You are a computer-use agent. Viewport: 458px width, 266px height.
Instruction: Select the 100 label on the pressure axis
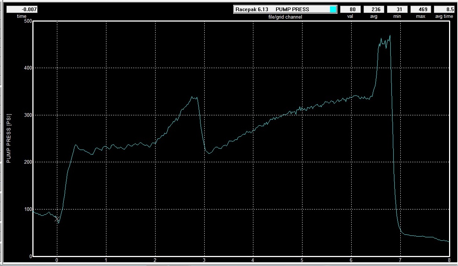click(28, 209)
